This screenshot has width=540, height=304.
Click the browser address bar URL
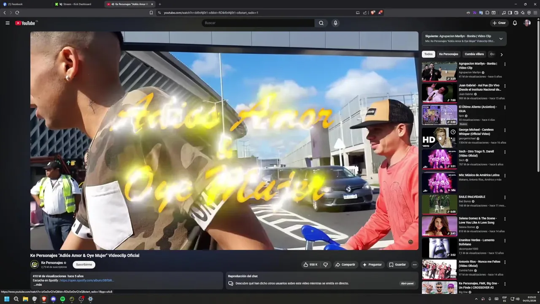tap(211, 13)
